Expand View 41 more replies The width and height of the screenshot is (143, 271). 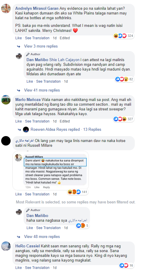click(42, 90)
